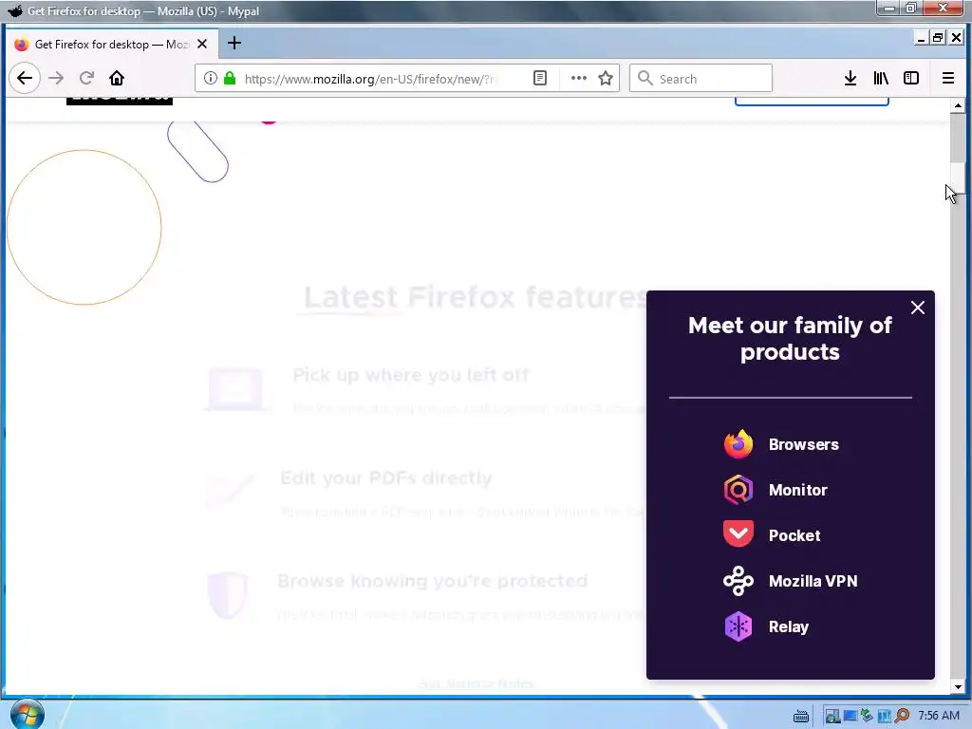972x729 pixels.
Task: Click the Monitor hexagon icon
Action: 738,490
